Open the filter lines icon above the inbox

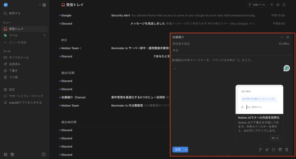pyautogui.click(x=271, y=5)
